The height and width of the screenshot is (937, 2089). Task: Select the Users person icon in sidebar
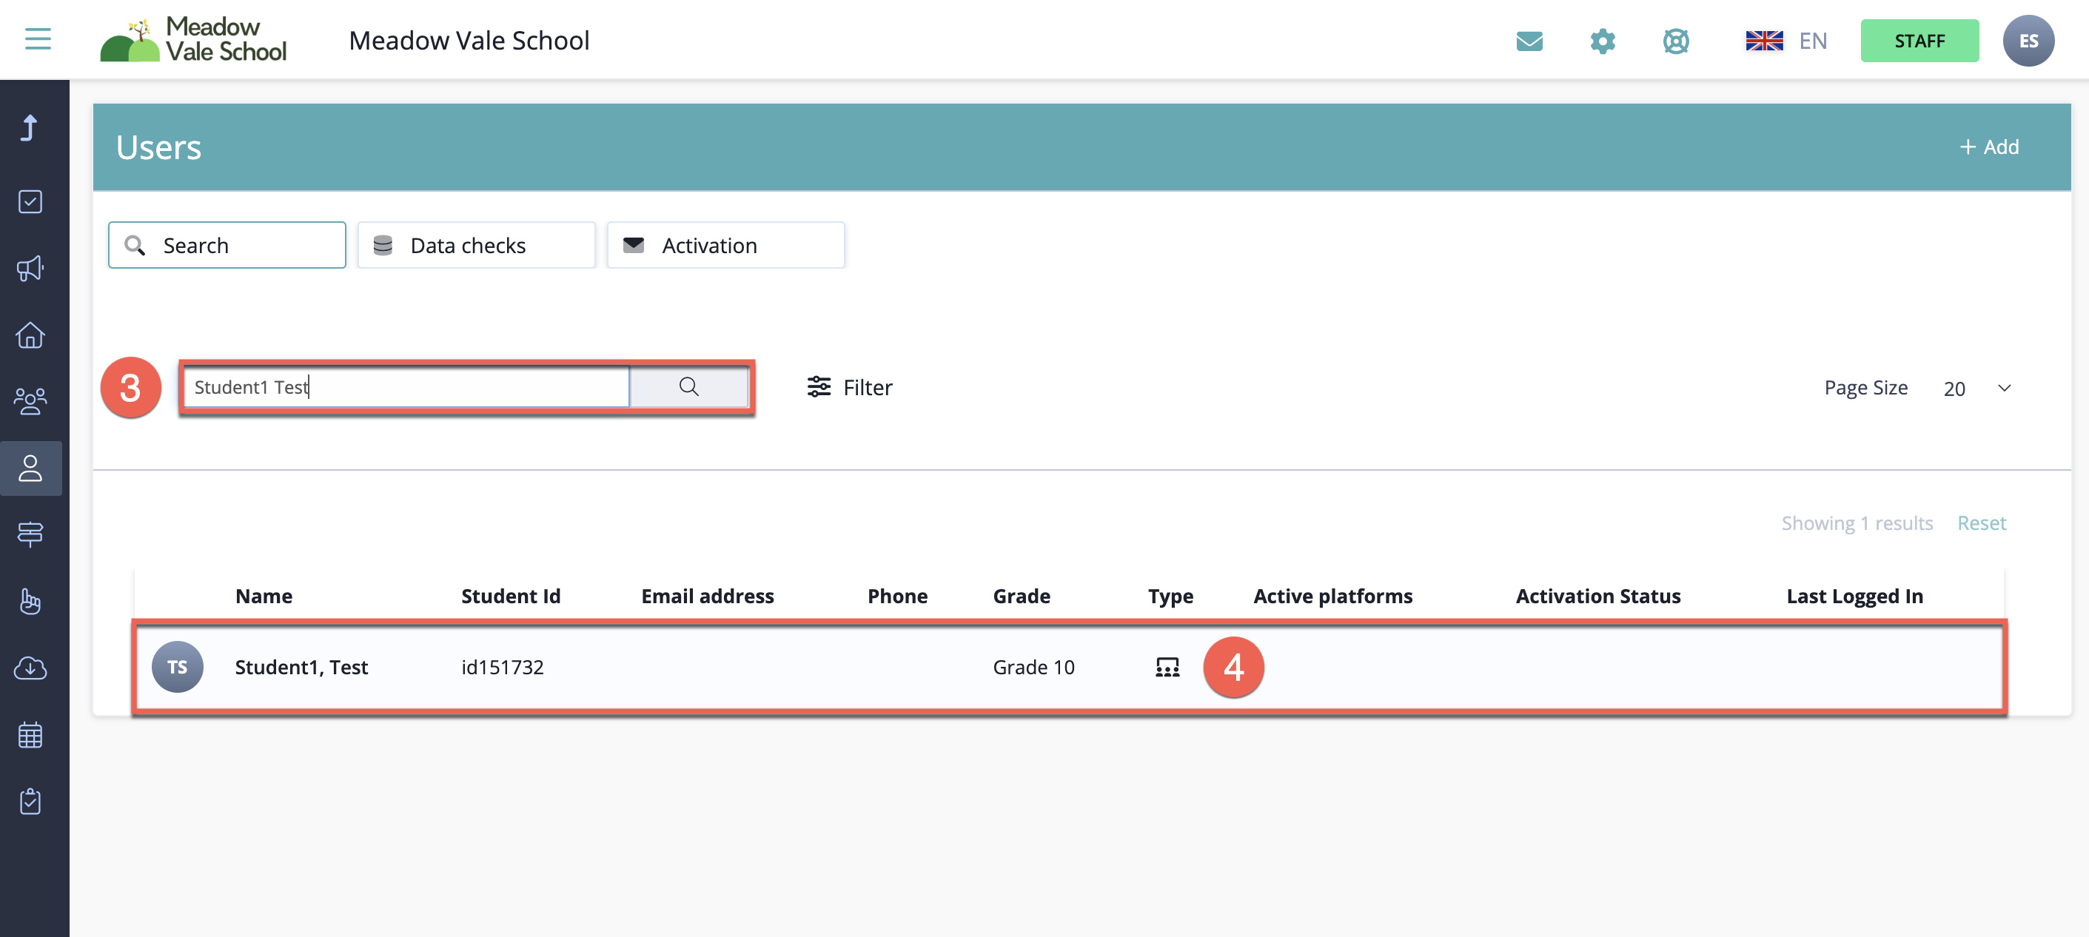coord(30,468)
